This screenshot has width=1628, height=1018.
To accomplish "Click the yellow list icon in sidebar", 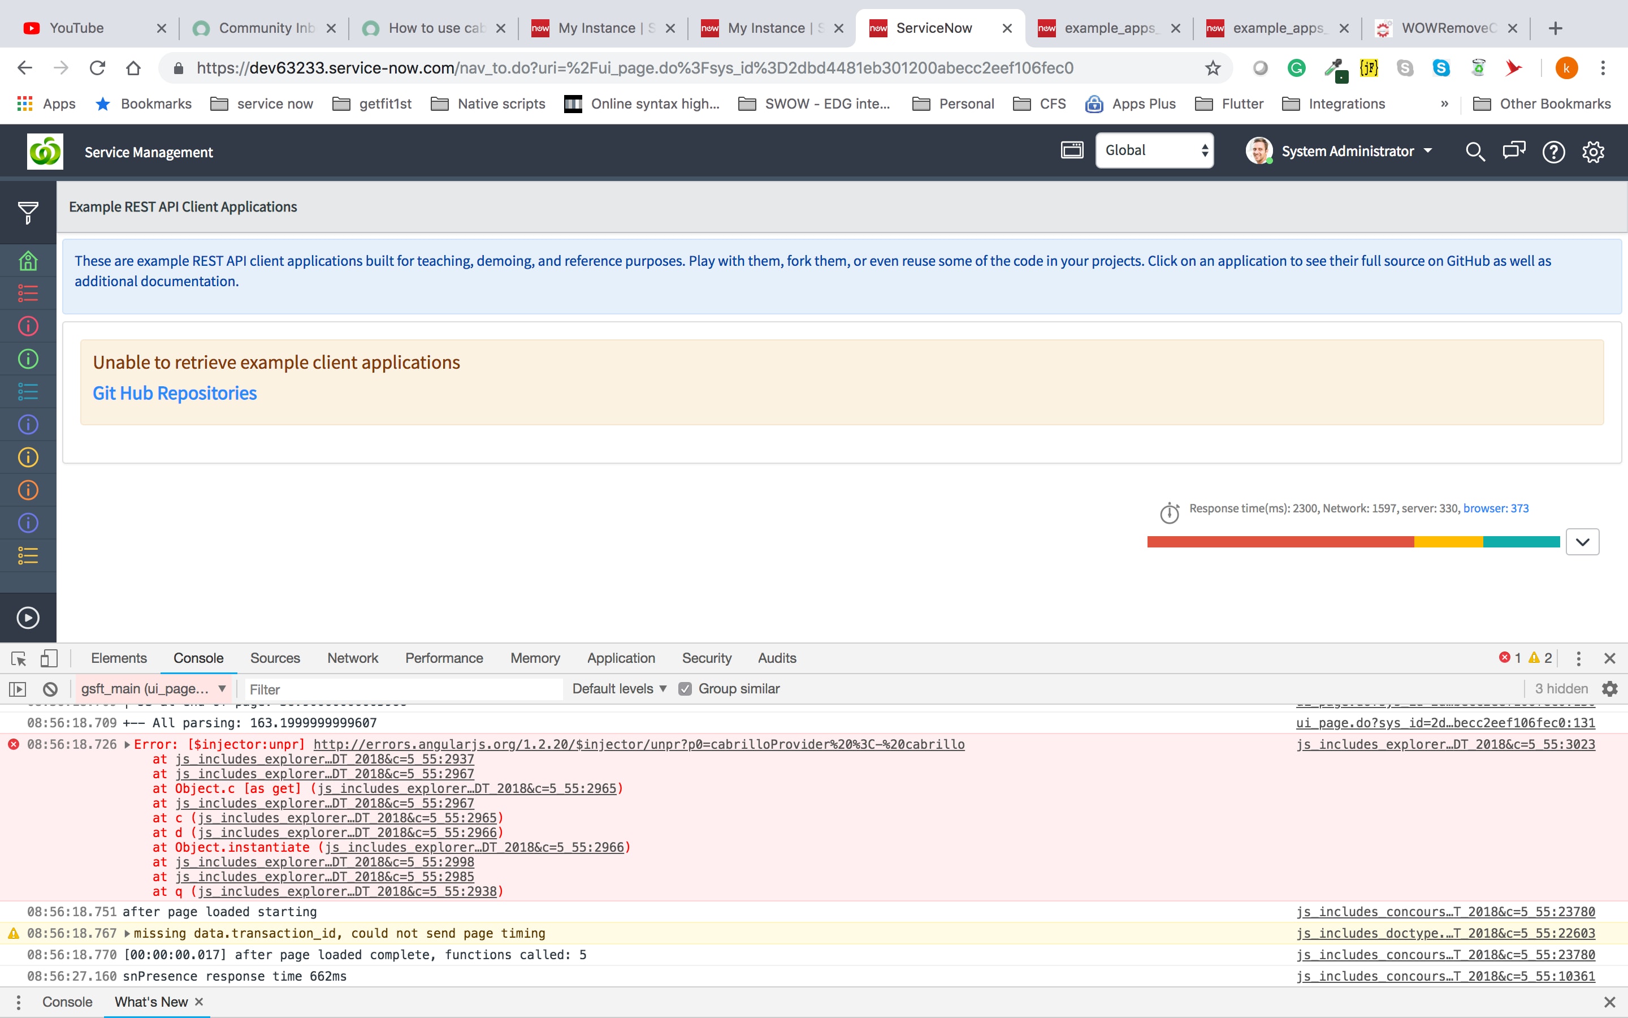I will tap(28, 556).
